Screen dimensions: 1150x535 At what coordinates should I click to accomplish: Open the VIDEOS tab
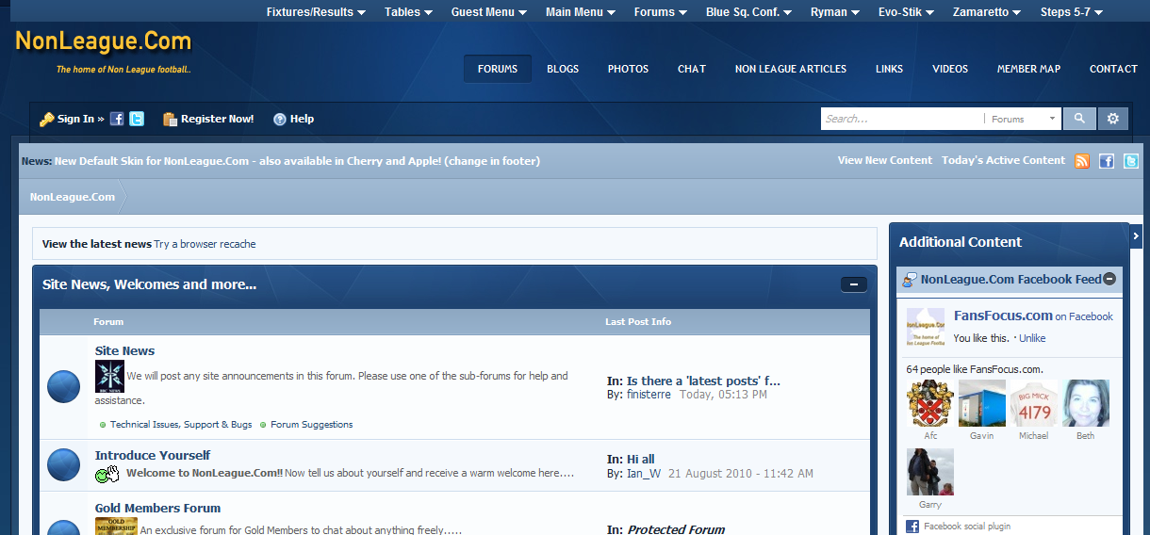950,69
